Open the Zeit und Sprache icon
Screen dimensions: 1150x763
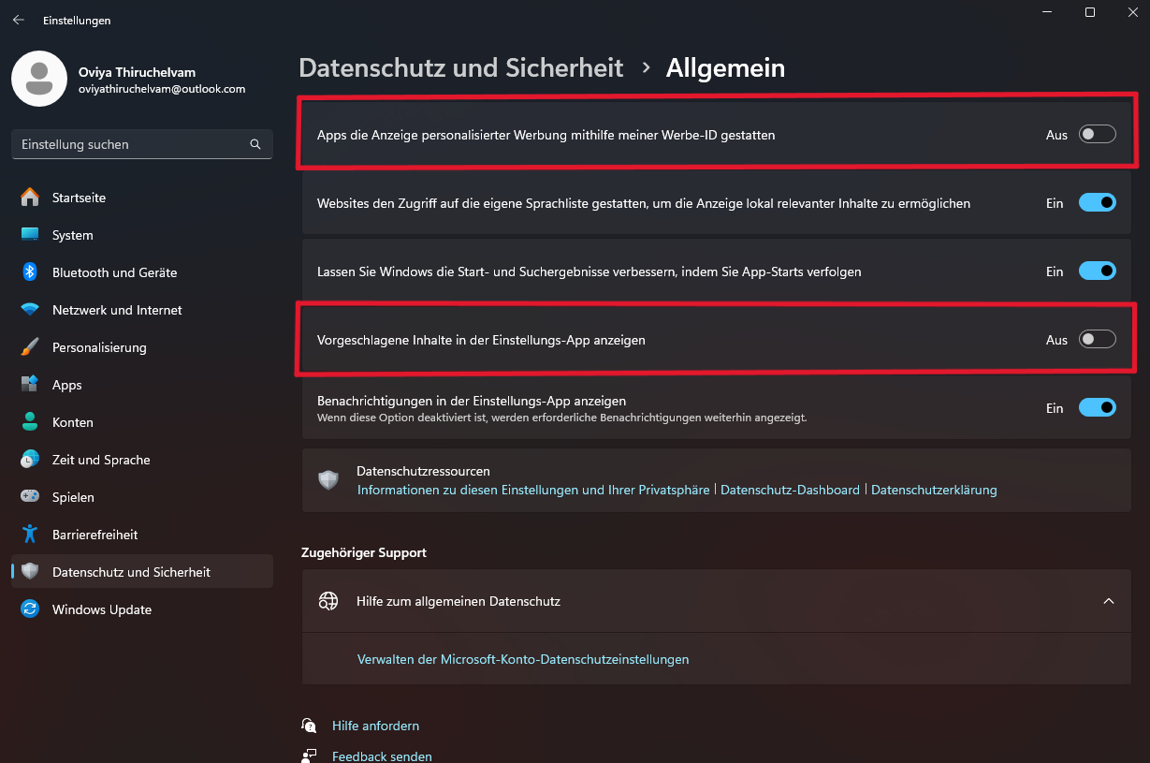click(x=30, y=460)
